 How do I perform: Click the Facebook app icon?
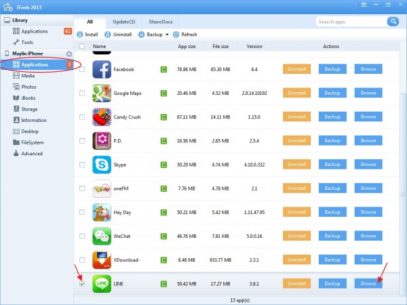point(102,69)
